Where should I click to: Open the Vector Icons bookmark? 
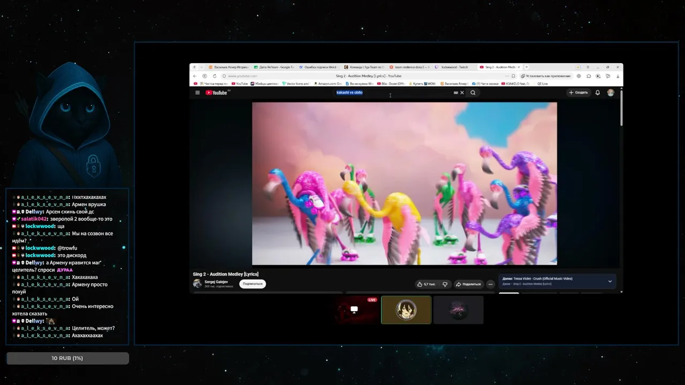(x=295, y=84)
